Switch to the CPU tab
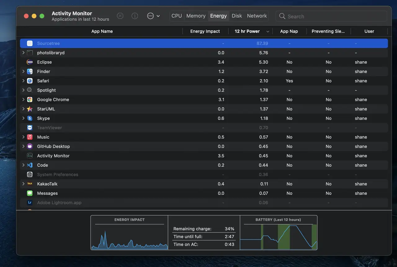The width and height of the screenshot is (397, 267). (x=177, y=16)
